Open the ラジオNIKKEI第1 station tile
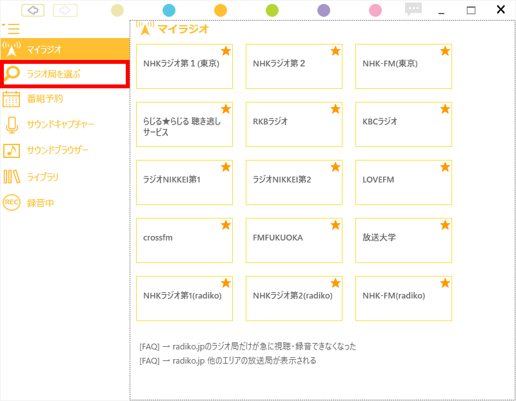This screenshot has width=516, height=401. tap(184, 182)
